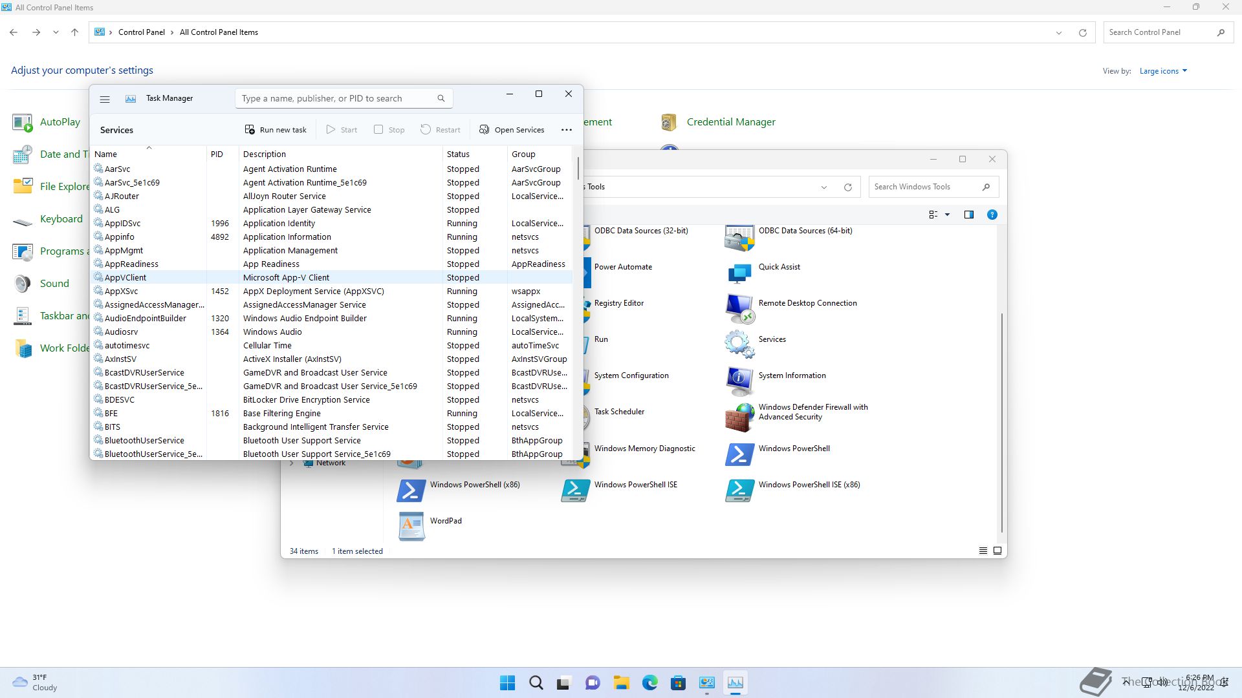Expand the Network tree node
Viewport: 1242px width, 698px height.
[x=292, y=463]
